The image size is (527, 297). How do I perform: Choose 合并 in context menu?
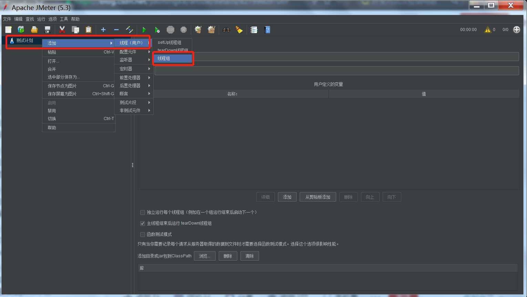[79, 69]
